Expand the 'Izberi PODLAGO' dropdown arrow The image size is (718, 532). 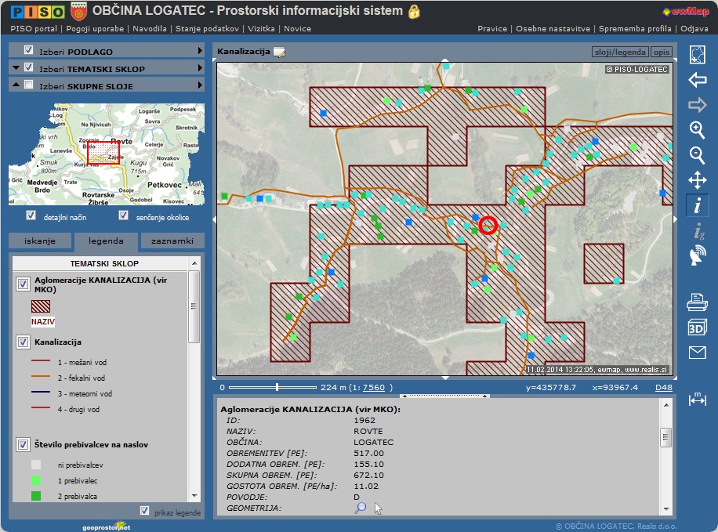click(201, 51)
